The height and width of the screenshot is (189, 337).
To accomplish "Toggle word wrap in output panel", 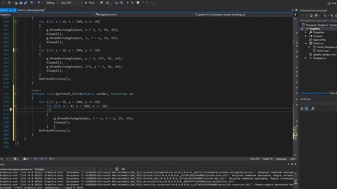I will coord(123,169).
